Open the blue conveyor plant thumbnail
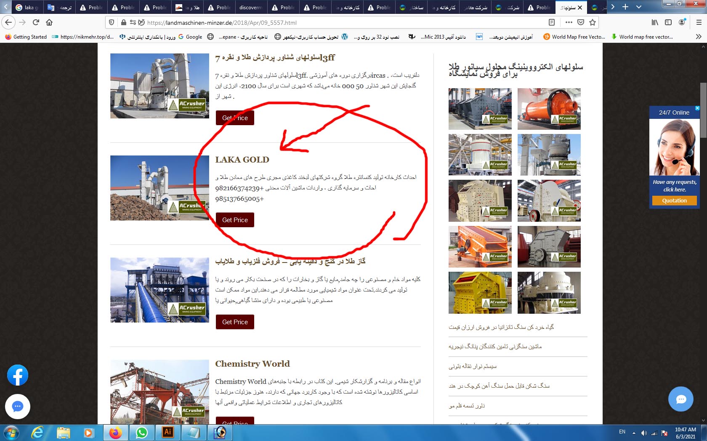This screenshot has height=441, width=707. (159, 290)
